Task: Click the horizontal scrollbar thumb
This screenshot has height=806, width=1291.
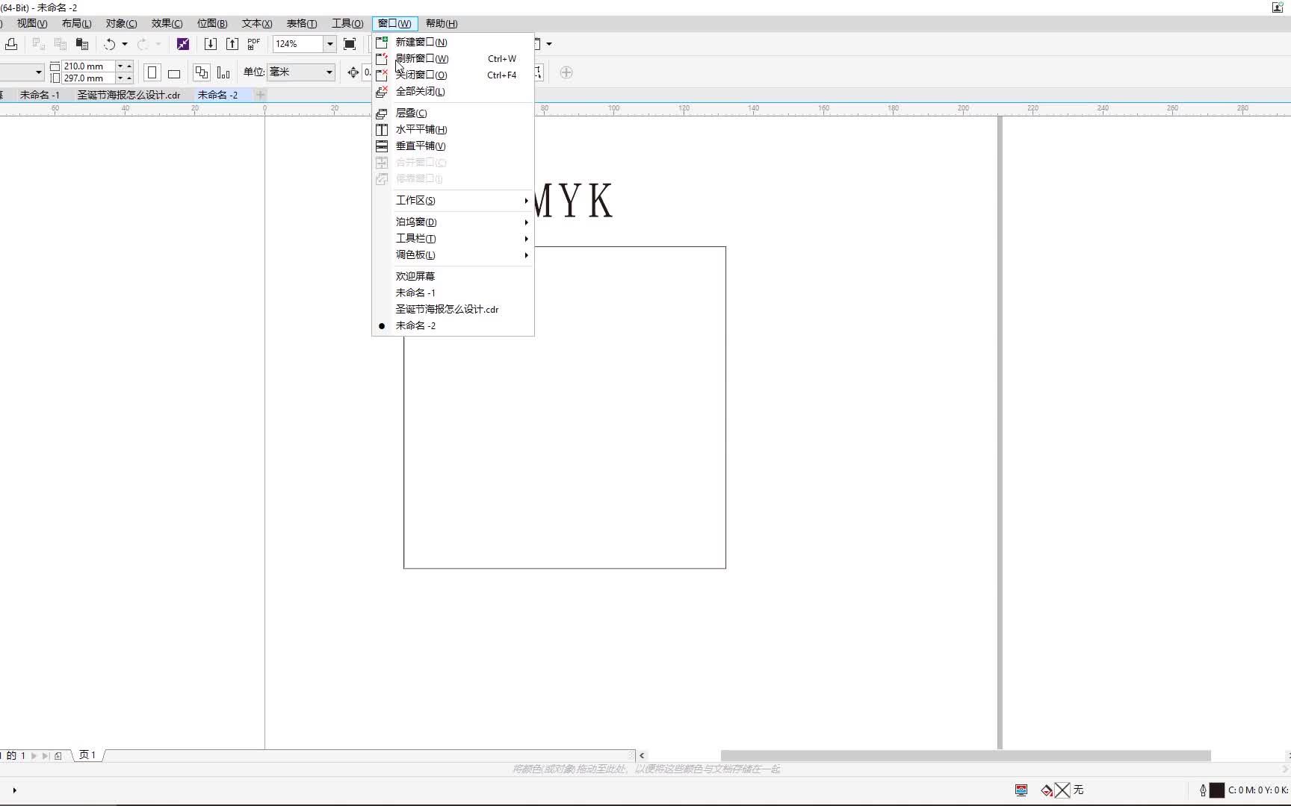Action: click(x=965, y=755)
